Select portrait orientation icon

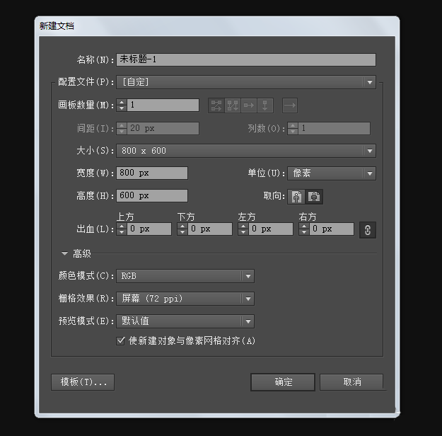click(x=296, y=196)
